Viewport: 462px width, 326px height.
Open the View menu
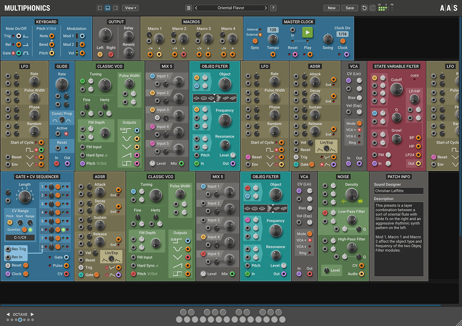(130, 8)
